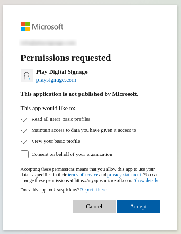
Task: Tick Consent on behalf of your organization checkbox
Action: click(x=25, y=154)
